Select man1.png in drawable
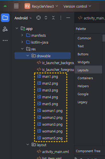Viewport: 105px width, 159px height. [x=48, y=77]
